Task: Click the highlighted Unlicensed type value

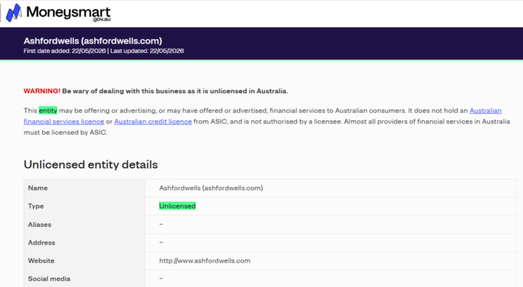Action: pyautogui.click(x=177, y=206)
